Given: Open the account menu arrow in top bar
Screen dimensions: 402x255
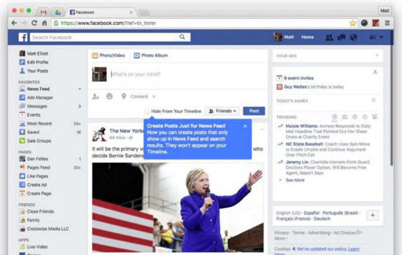Looking at the screenshot, I should click(381, 37).
